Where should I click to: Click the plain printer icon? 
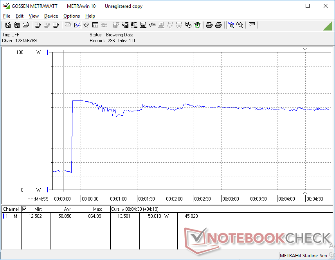(218, 25)
